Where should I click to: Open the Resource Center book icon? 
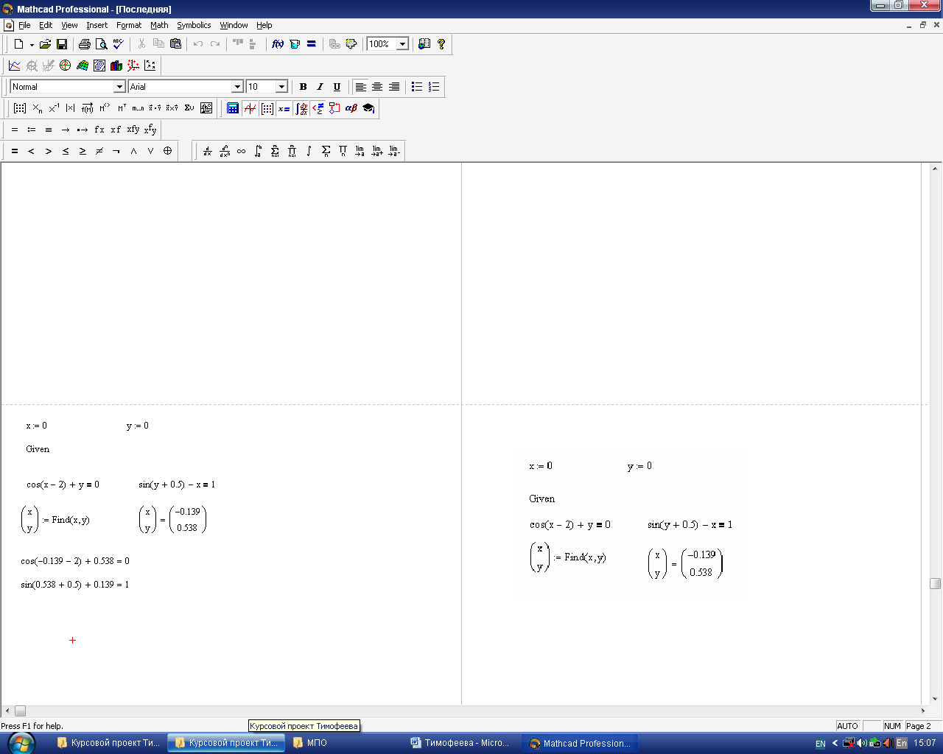(424, 44)
